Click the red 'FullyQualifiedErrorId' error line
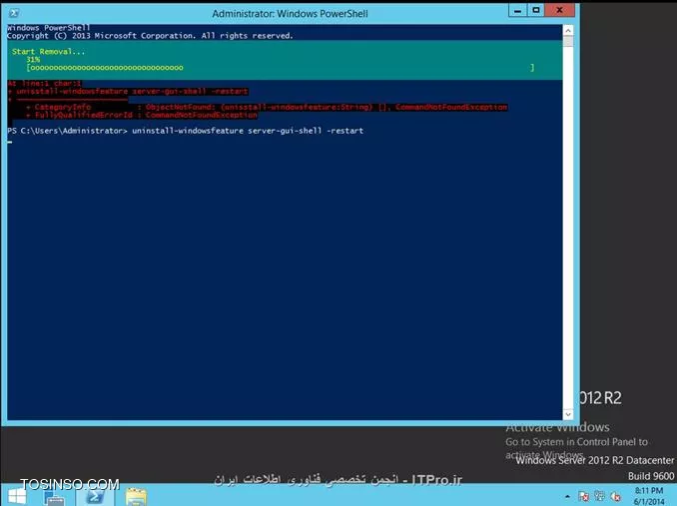This screenshot has width=677, height=506. click(x=142, y=115)
